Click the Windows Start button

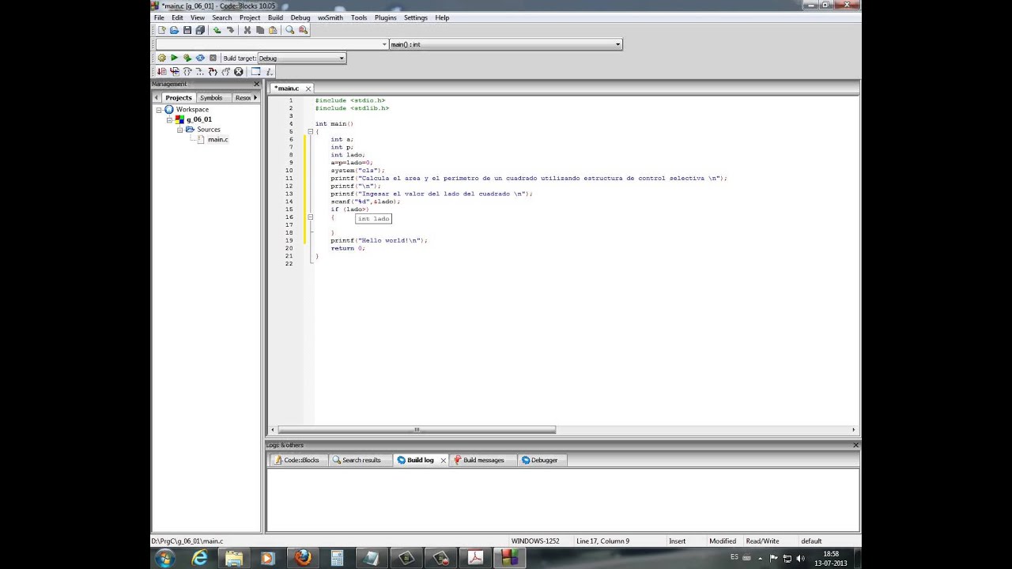coord(165,558)
